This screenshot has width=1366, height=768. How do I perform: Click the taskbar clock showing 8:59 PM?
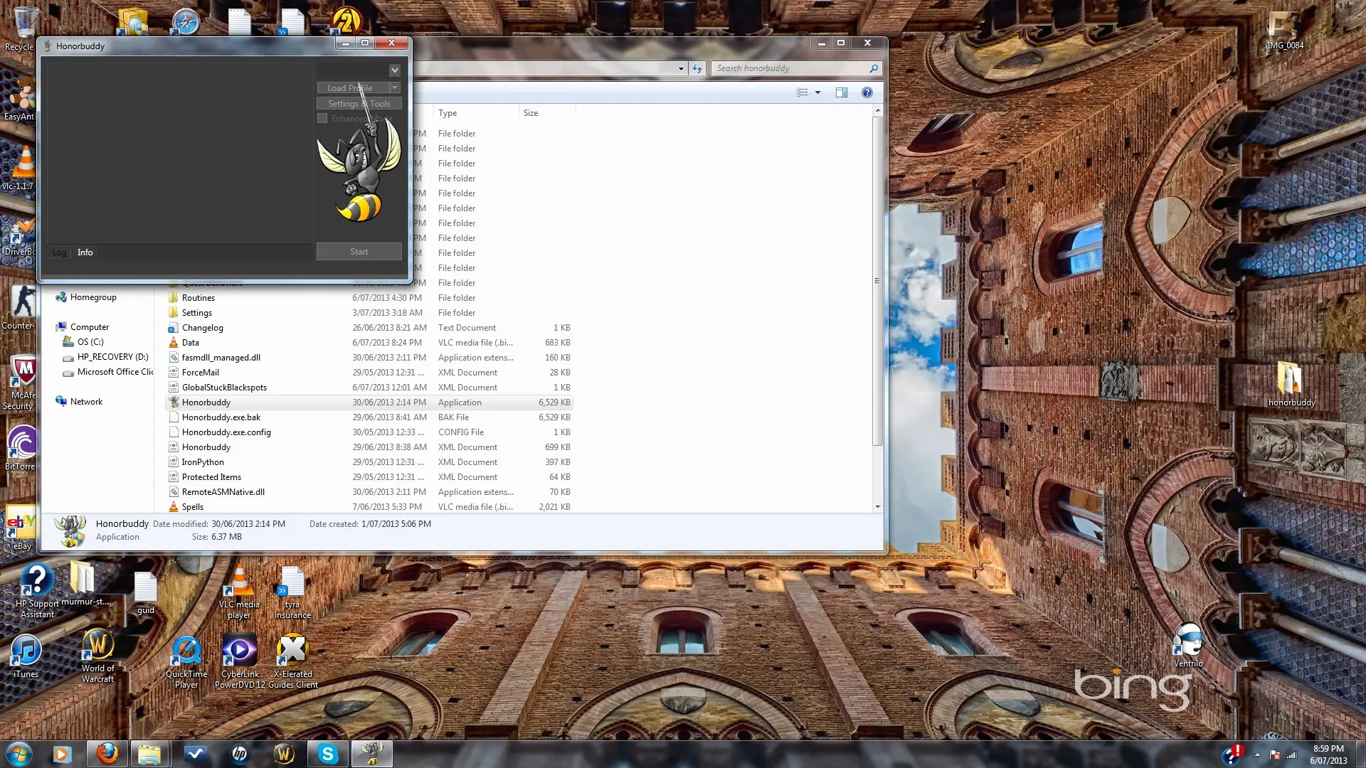point(1328,754)
